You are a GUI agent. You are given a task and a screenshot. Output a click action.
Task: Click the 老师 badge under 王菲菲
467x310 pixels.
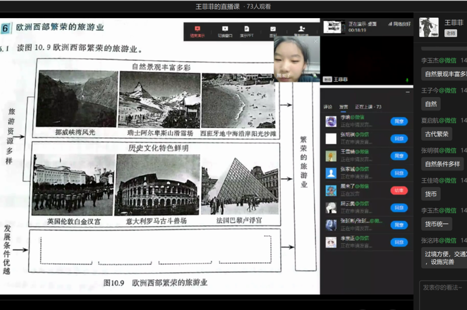coord(451,33)
